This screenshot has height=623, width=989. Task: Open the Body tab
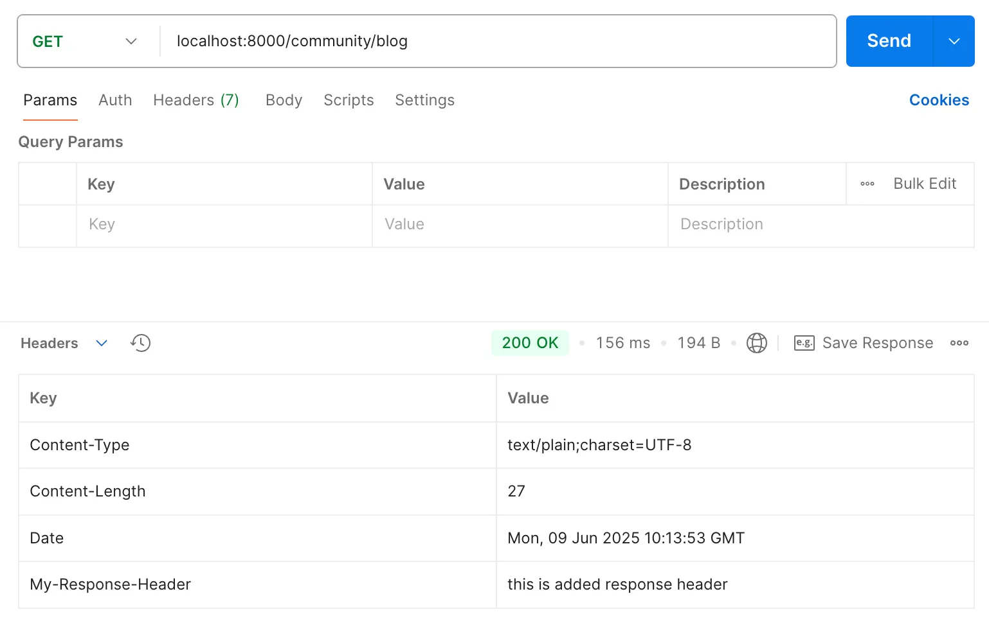coord(284,100)
